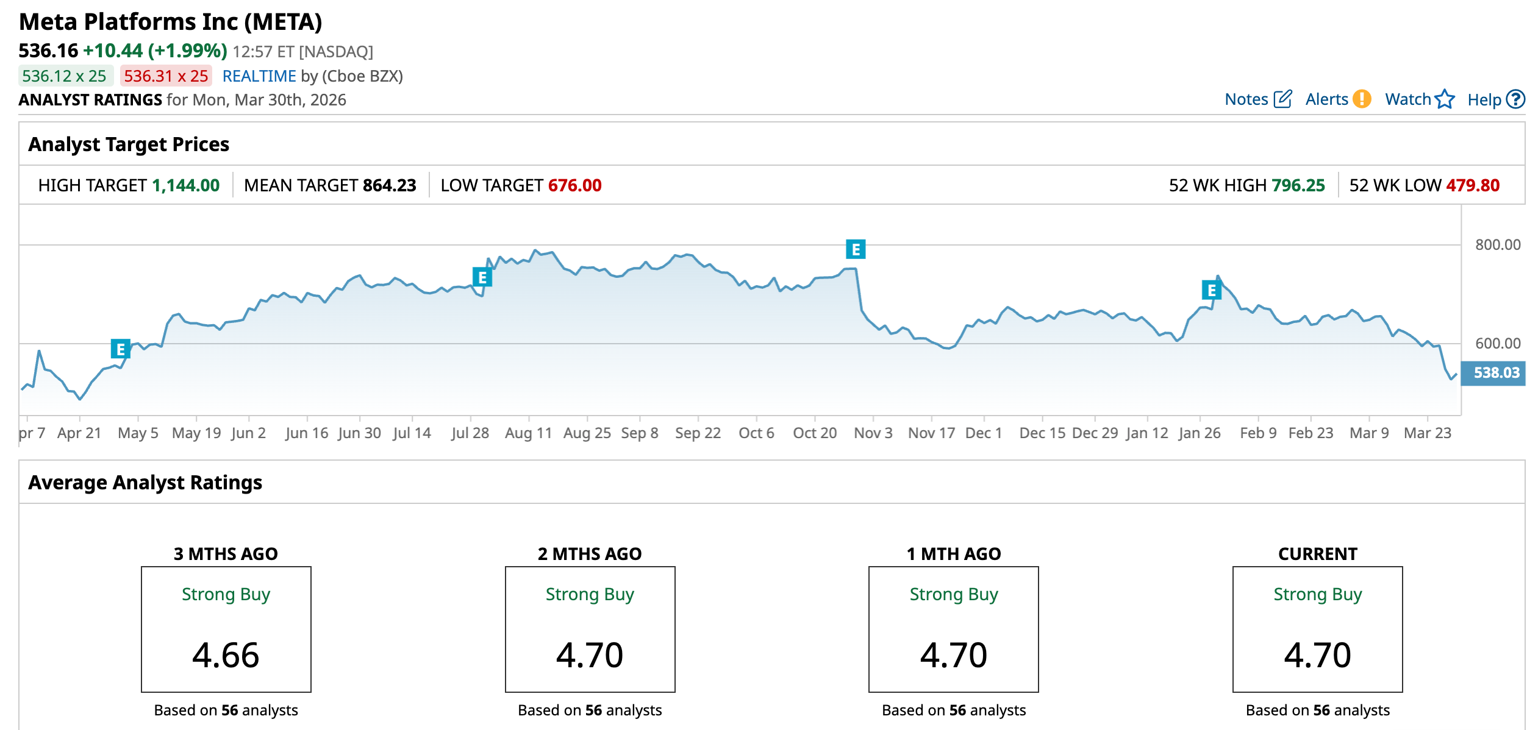Click the earnings E marker near Jul 28
The width and height of the screenshot is (1527, 730).
[482, 277]
